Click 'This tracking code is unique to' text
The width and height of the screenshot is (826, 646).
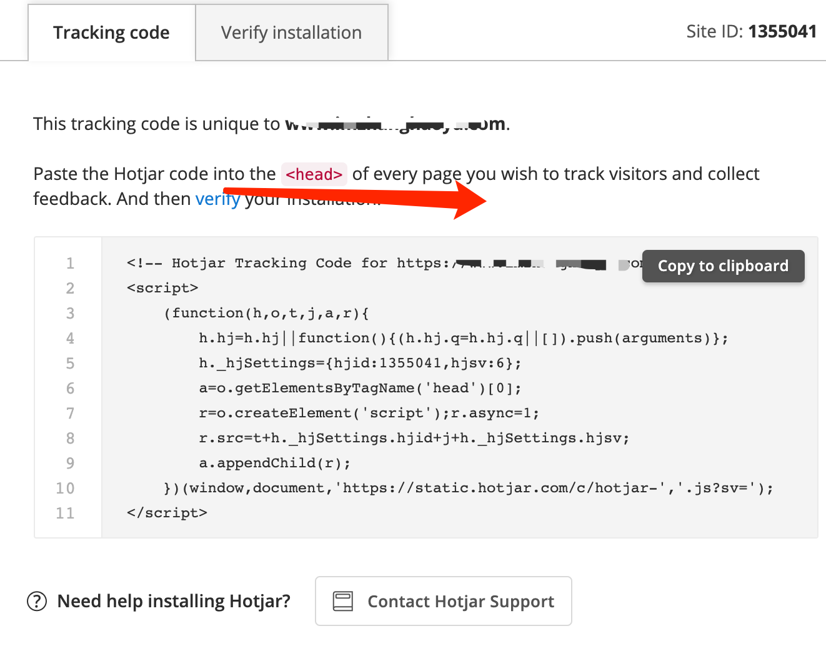(x=157, y=124)
